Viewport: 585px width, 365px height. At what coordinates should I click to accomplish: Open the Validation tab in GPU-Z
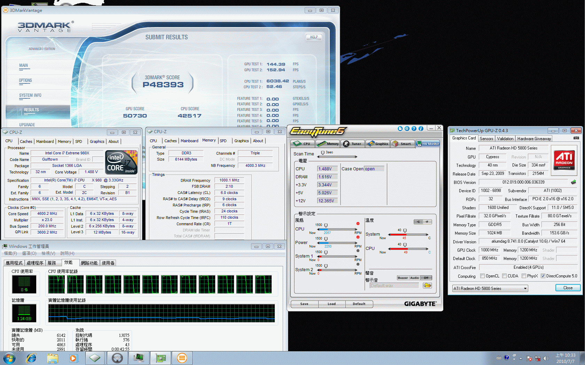(505, 138)
